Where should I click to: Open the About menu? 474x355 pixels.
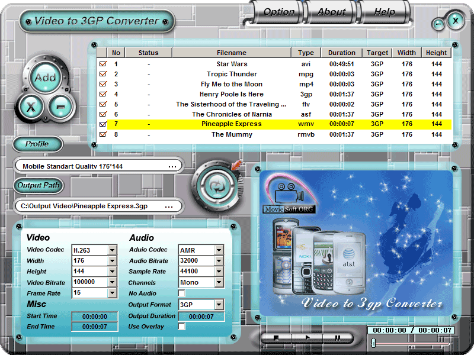pos(331,12)
